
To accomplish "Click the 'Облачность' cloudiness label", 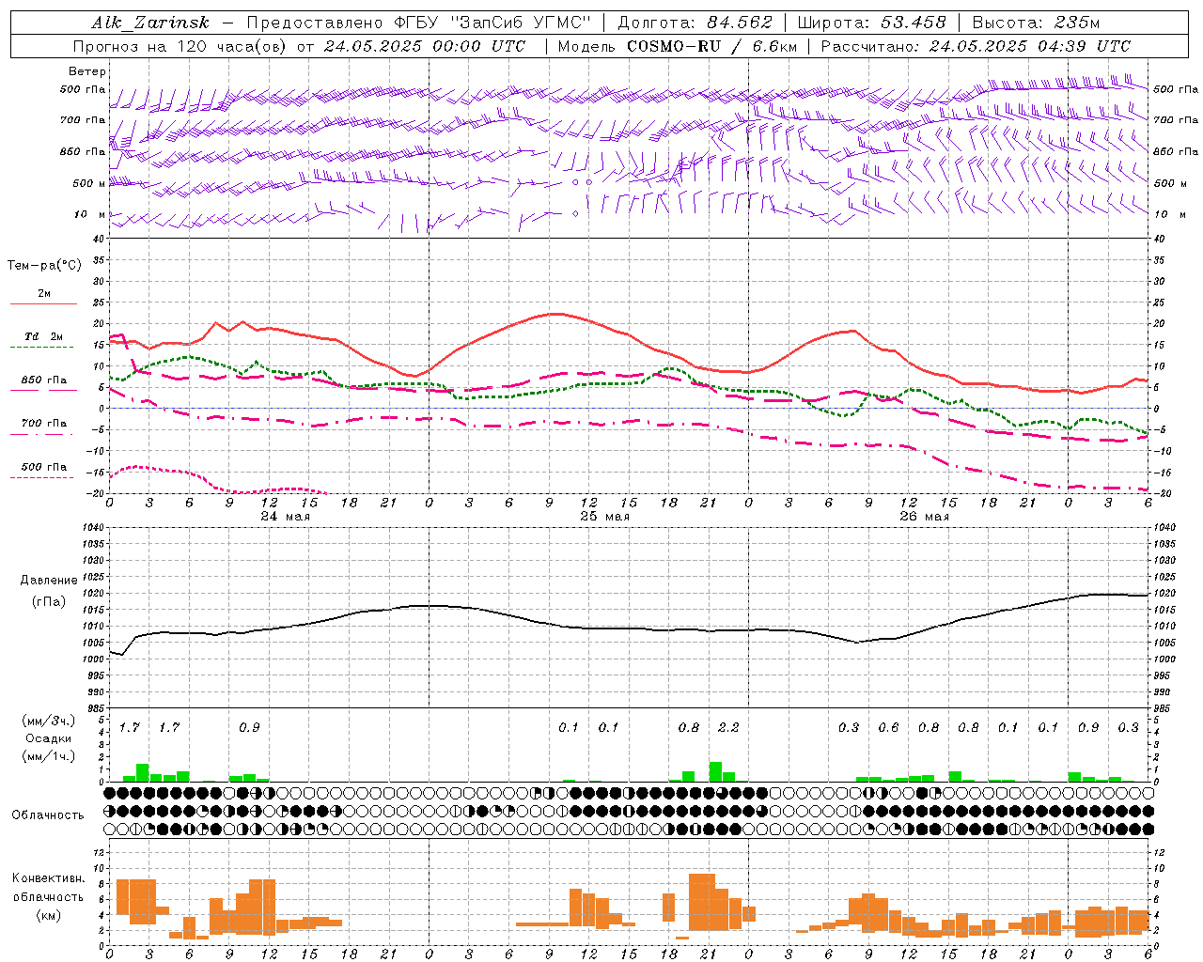I will tap(48, 815).
